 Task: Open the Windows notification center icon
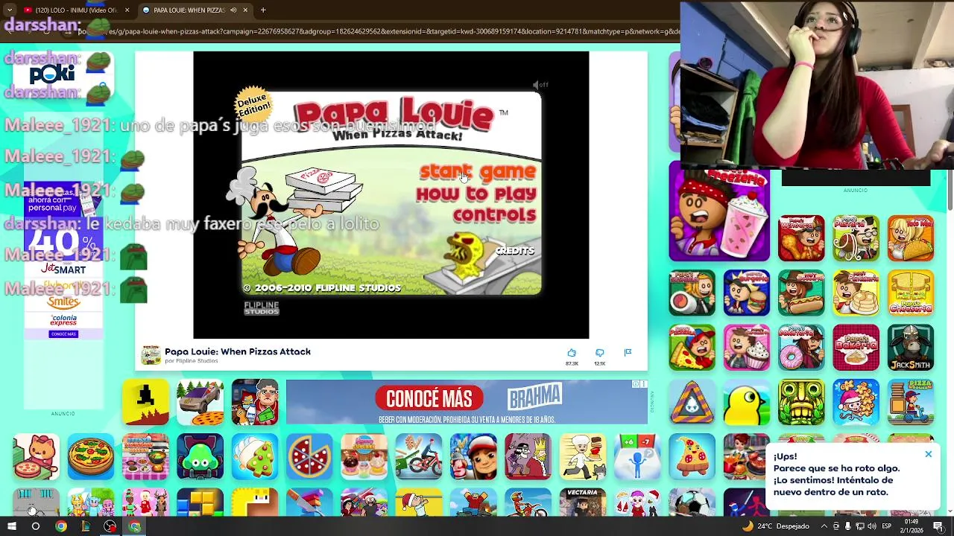pos(938,526)
